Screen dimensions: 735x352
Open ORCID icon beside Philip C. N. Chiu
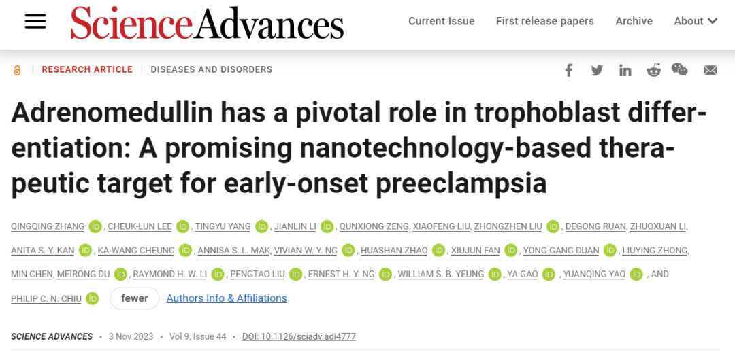(x=93, y=298)
